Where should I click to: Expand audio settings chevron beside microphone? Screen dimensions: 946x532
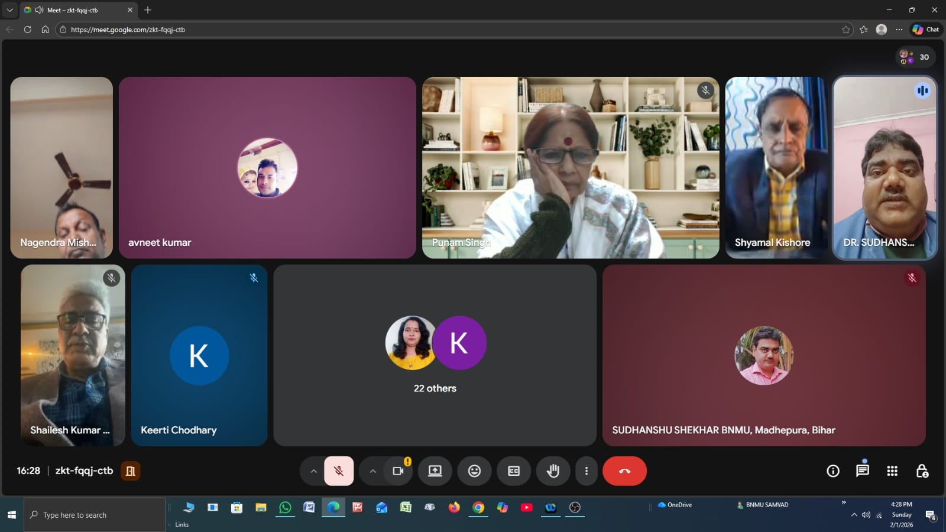click(x=313, y=471)
